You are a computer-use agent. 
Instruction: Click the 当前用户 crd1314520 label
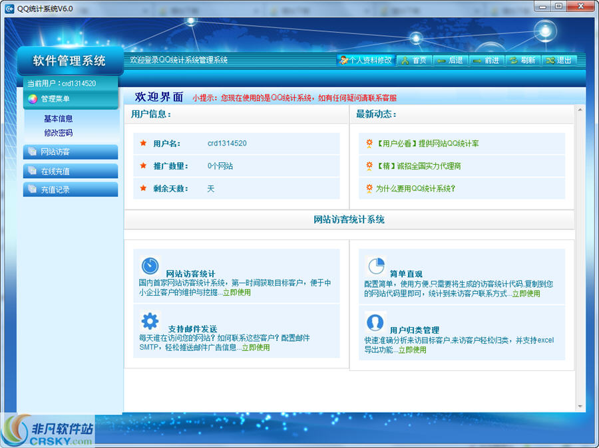pos(61,83)
